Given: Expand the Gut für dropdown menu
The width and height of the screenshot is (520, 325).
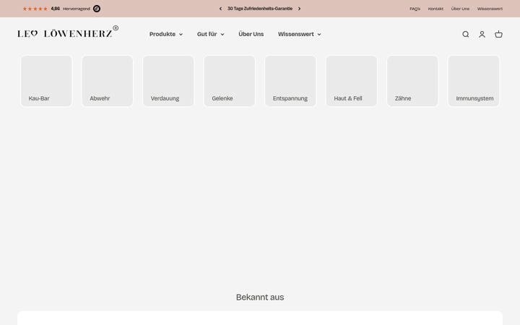Looking at the screenshot, I should 211,34.
